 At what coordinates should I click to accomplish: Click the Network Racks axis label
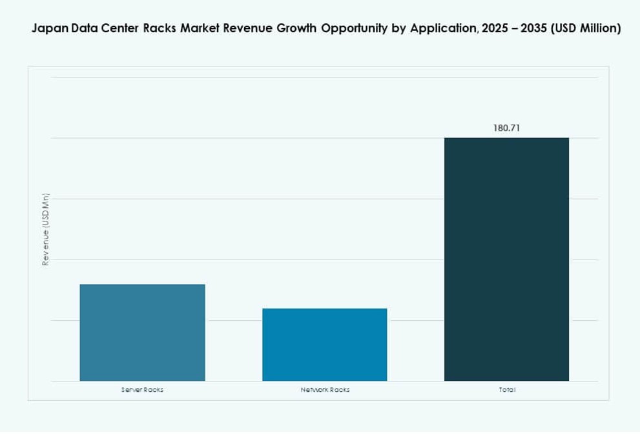(x=325, y=389)
